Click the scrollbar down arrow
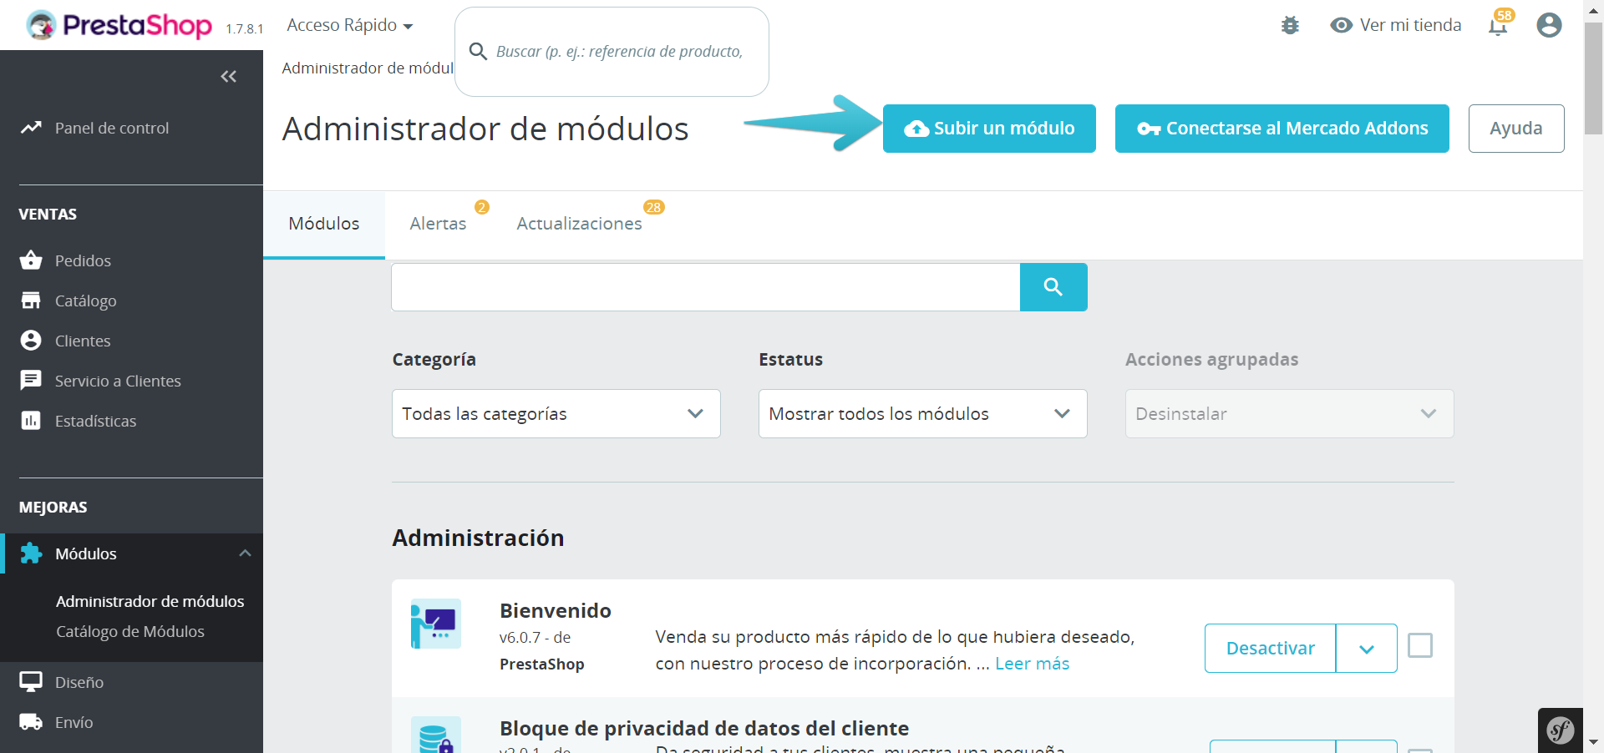The width and height of the screenshot is (1604, 753). tap(1593, 741)
